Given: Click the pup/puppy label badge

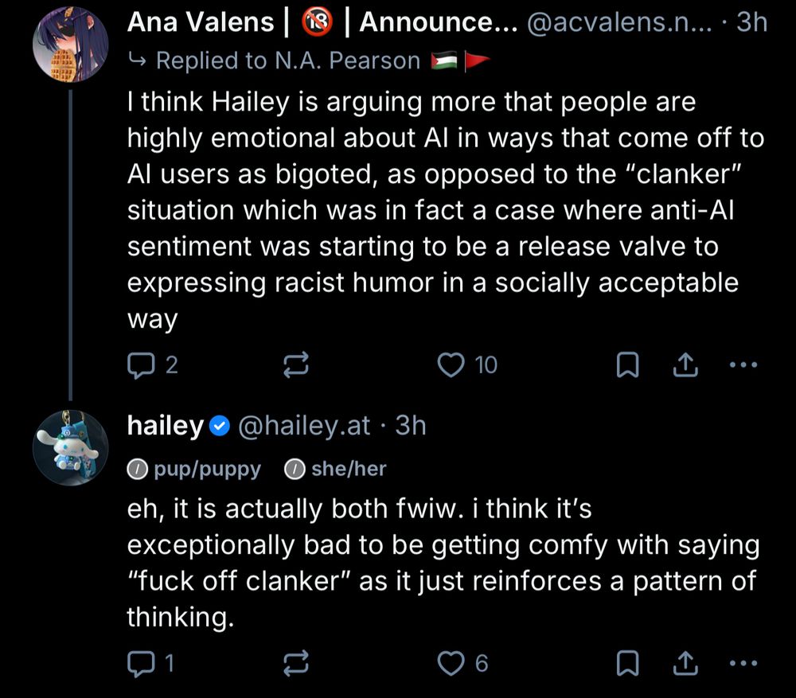Looking at the screenshot, I should tap(194, 469).
